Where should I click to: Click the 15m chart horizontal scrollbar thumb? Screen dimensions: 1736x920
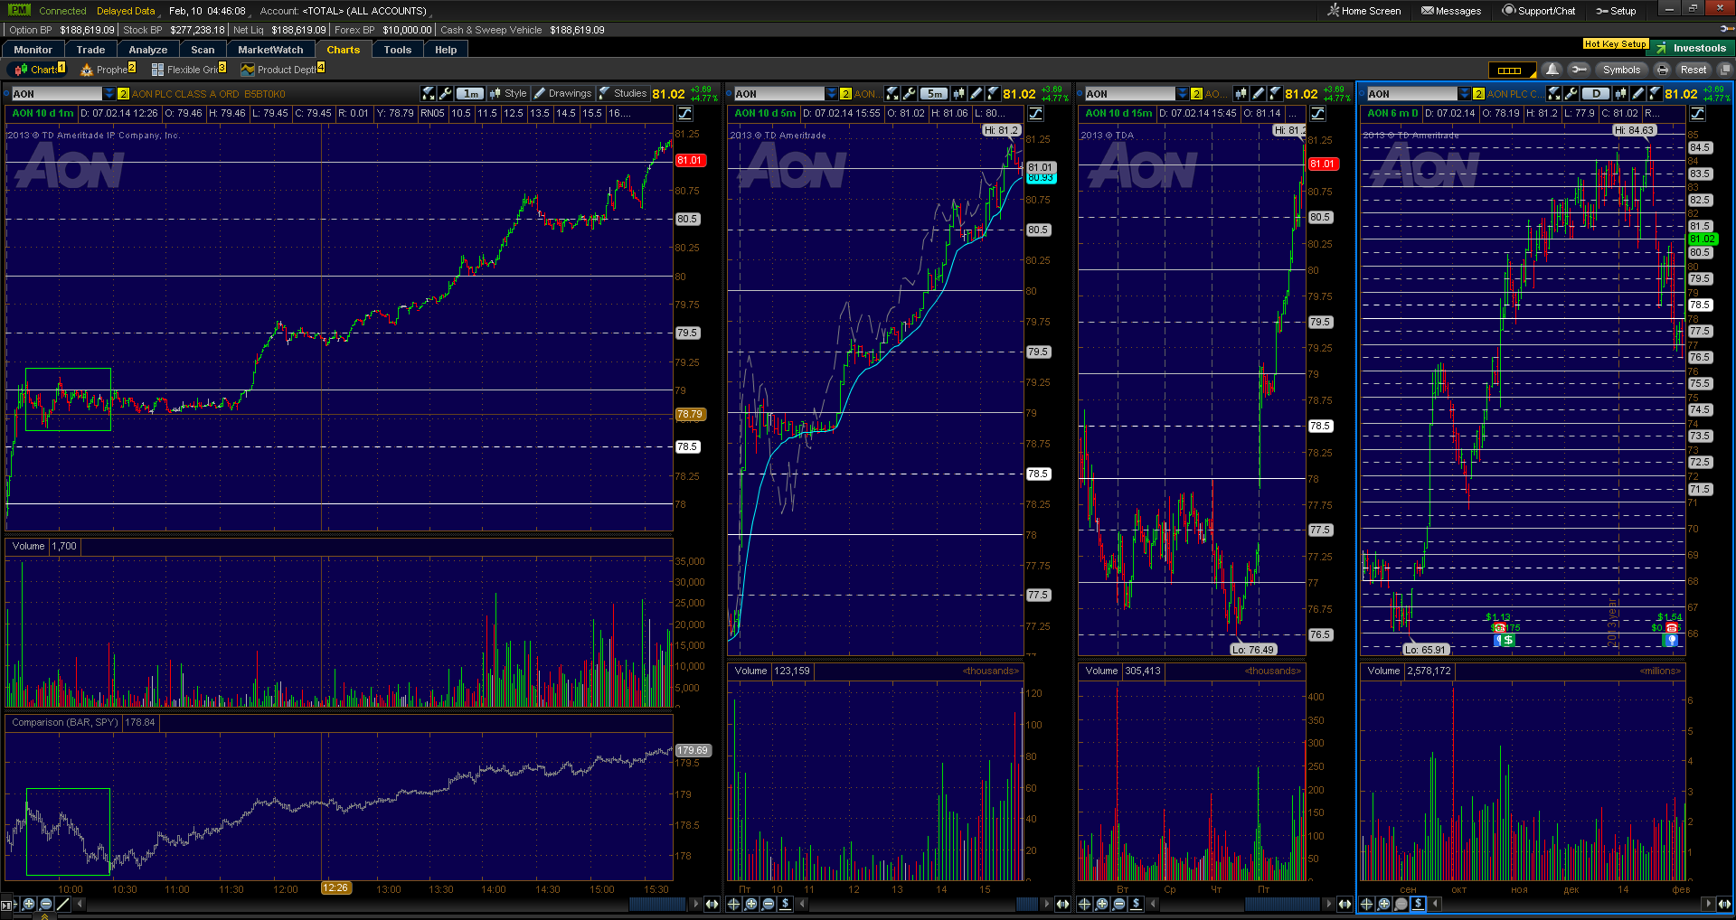click(x=1282, y=904)
